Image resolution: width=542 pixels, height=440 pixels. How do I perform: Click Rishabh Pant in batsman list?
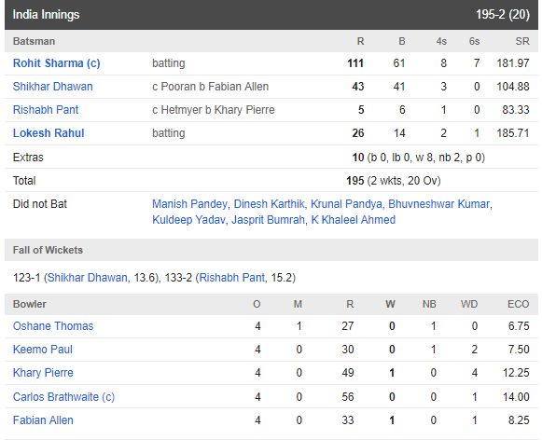pos(46,110)
